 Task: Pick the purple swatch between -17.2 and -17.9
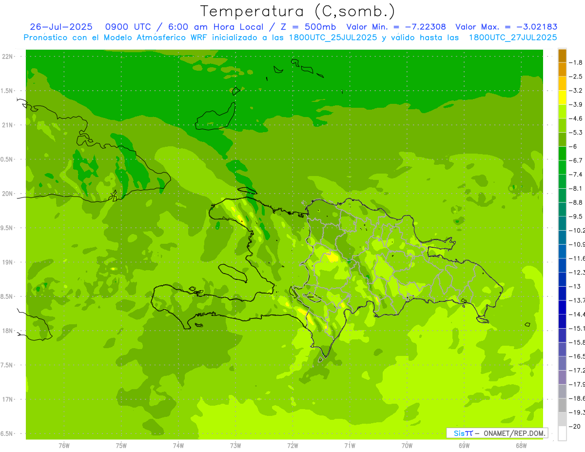[x=562, y=377]
